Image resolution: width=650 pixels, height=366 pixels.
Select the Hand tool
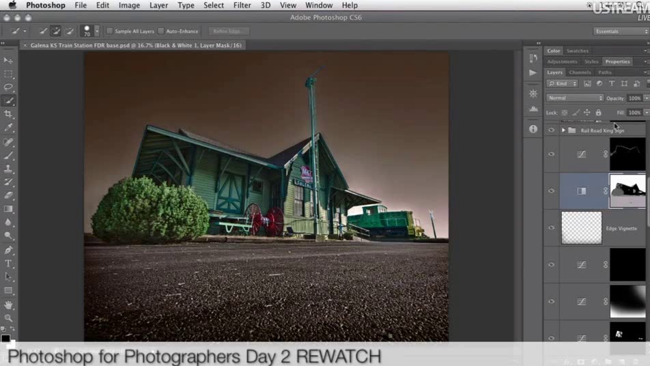click(8, 305)
